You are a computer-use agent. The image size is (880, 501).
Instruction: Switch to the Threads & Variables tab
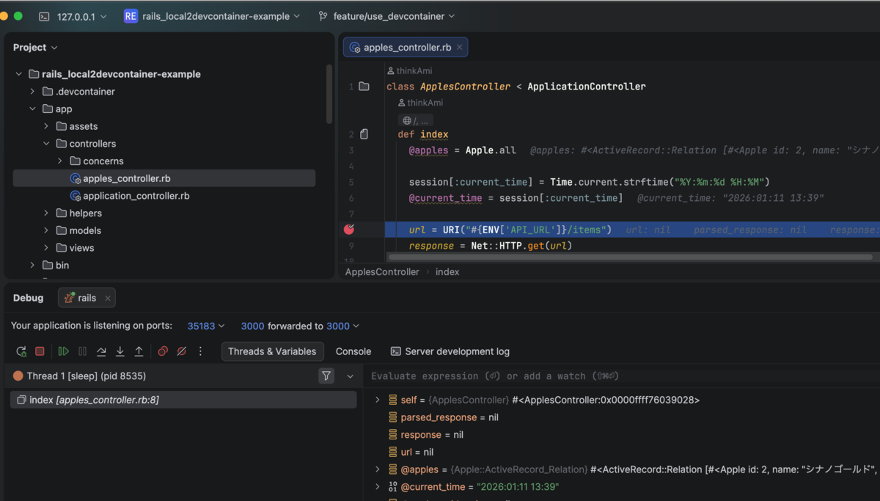click(x=272, y=351)
